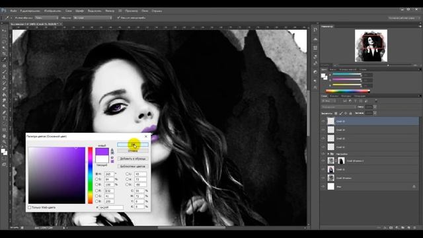Click the Библиотеки цветов button

133,166
